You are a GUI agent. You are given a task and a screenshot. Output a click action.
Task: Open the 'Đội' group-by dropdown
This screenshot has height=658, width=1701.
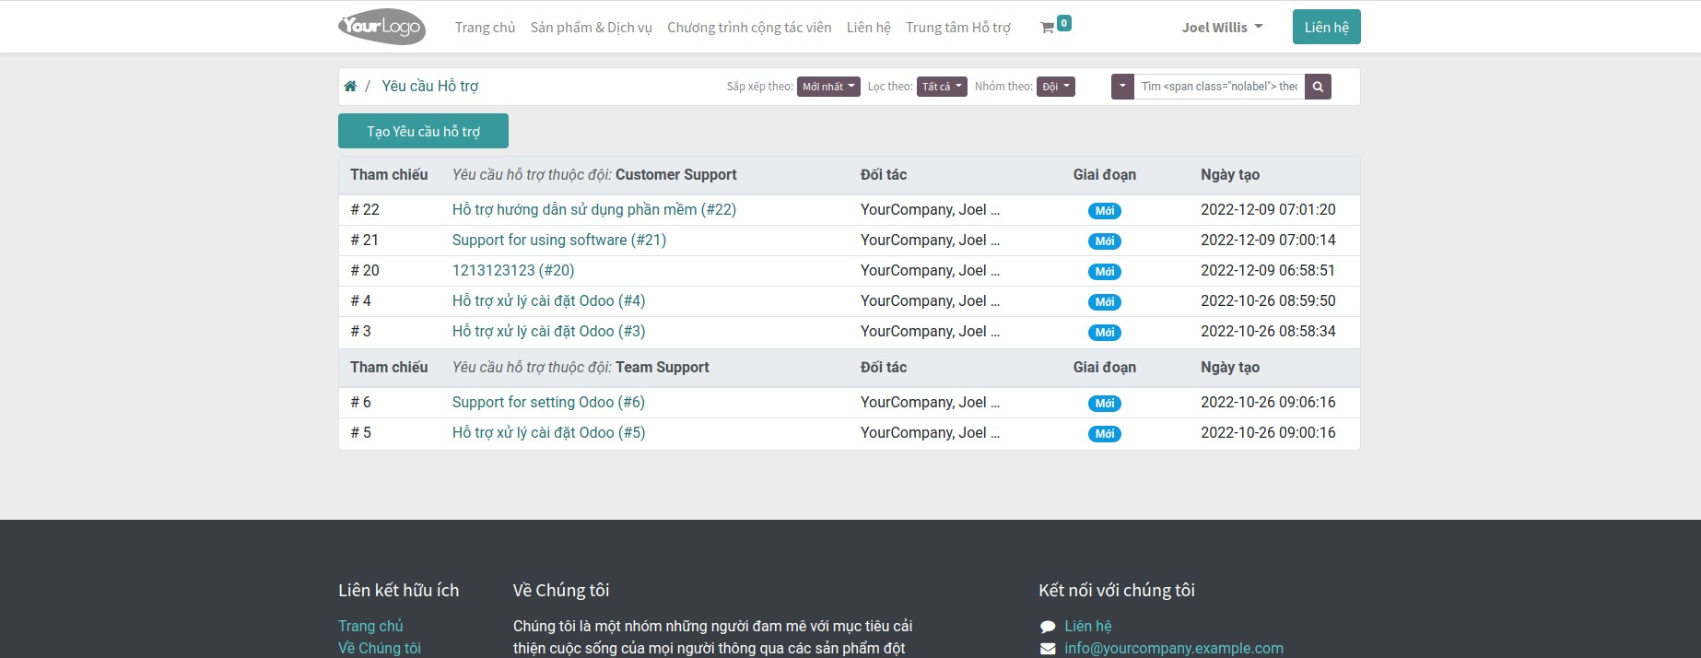[1055, 87]
